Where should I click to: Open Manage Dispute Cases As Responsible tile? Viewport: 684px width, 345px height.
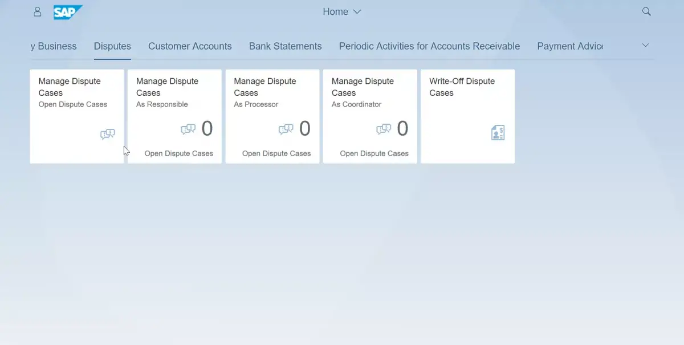(x=174, y=116)
